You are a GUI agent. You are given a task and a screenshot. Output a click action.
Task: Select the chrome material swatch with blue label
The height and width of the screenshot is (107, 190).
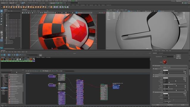coord(34,60)
